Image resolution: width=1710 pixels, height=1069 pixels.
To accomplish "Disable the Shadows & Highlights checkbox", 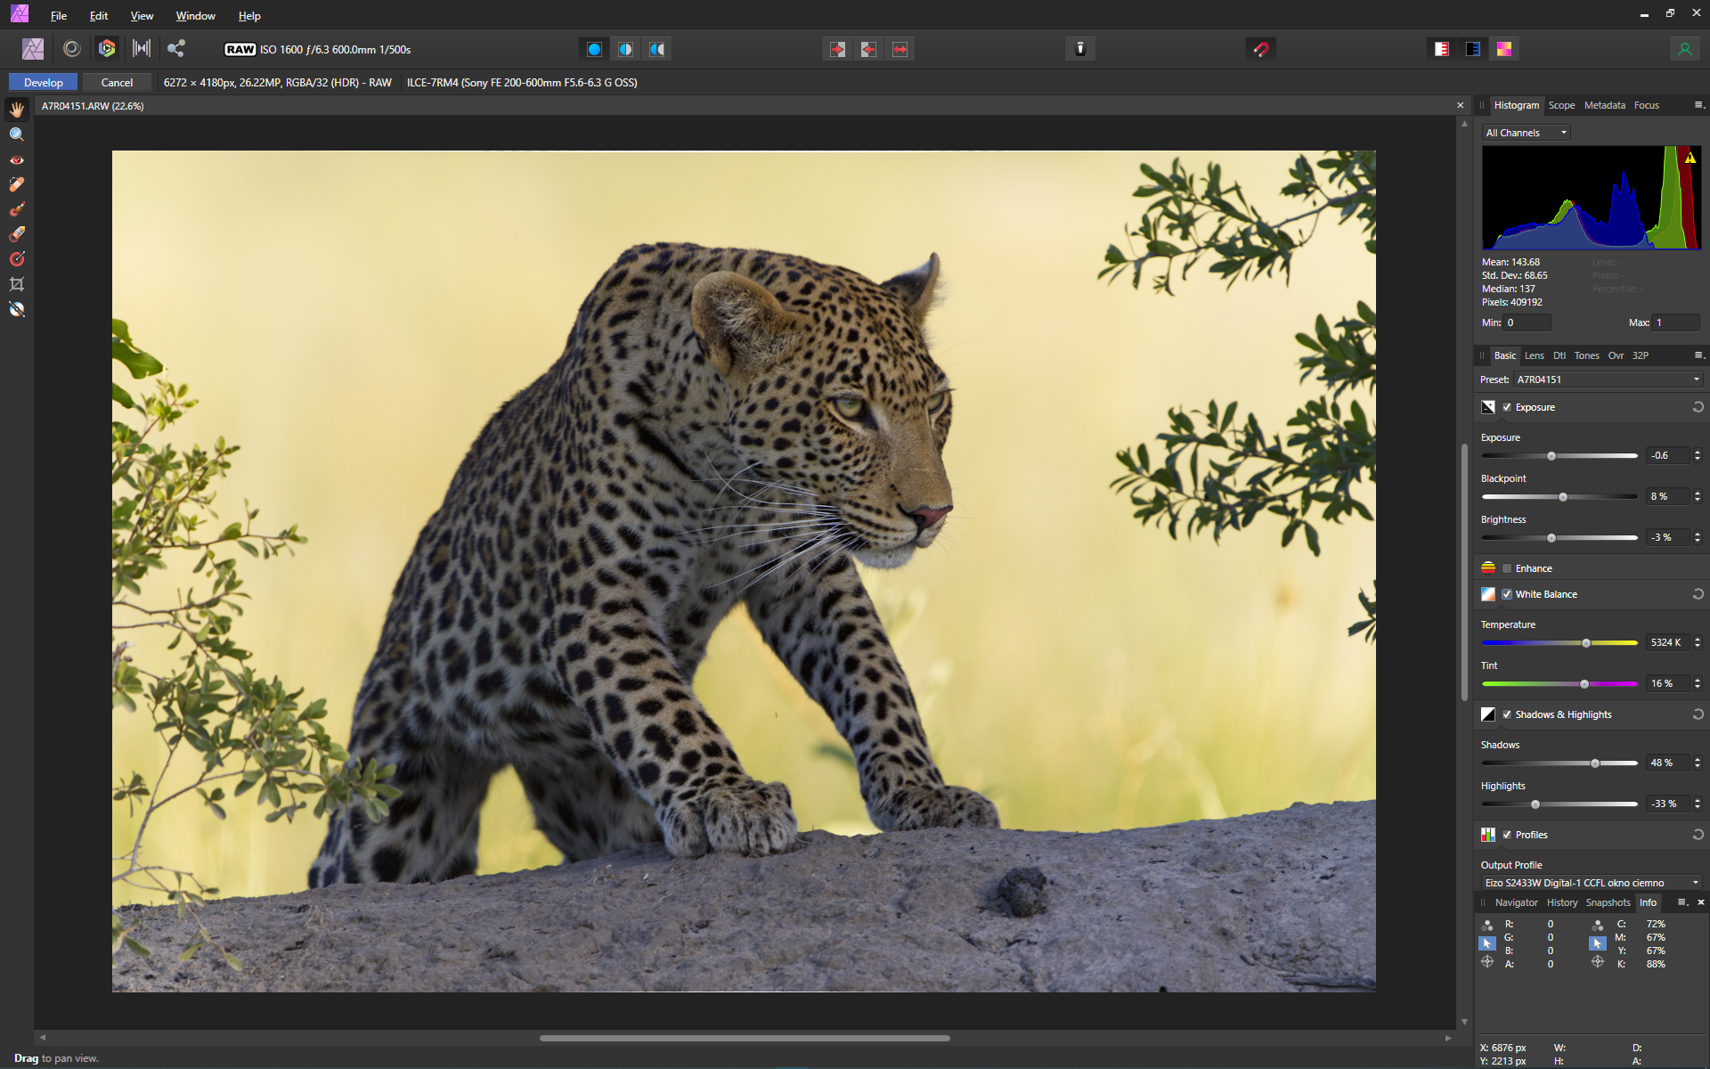I will (x=1507, y=714).
